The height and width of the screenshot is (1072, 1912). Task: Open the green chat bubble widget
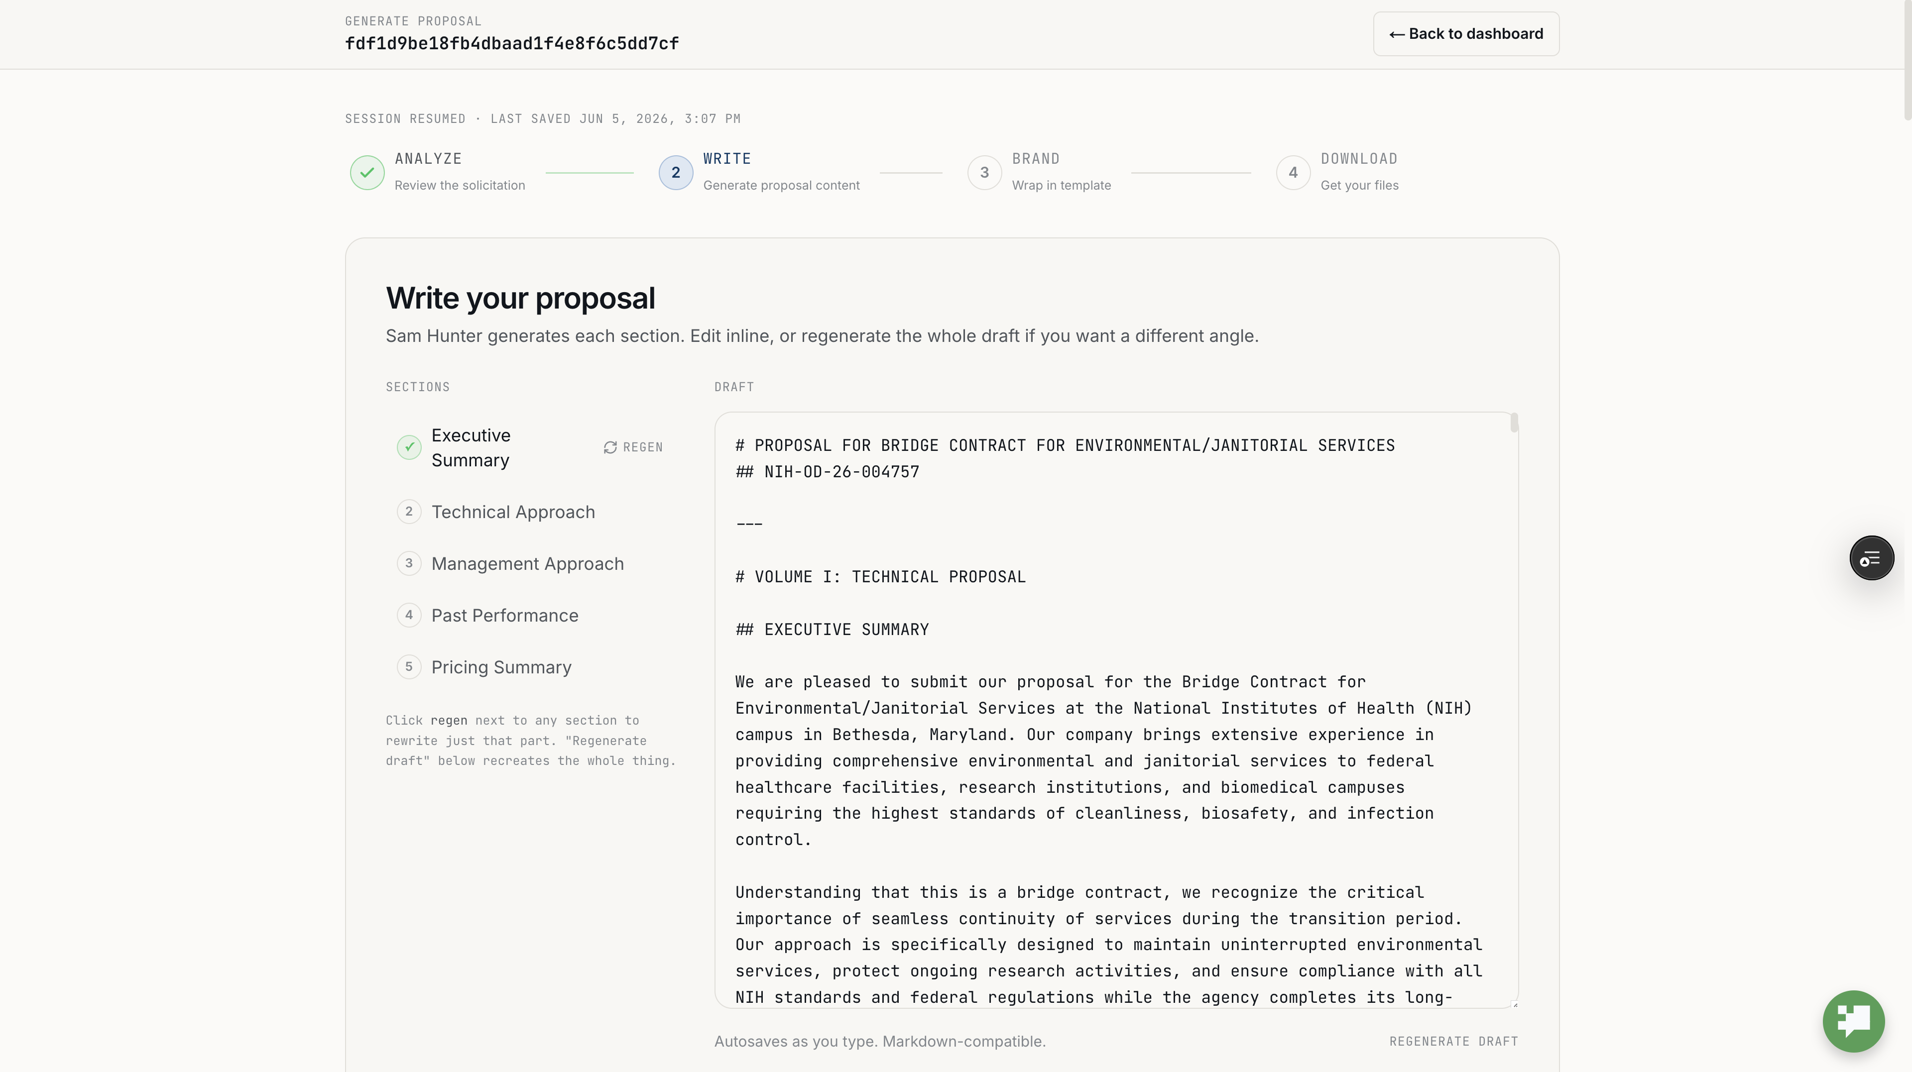(x=1853, y=1021)
